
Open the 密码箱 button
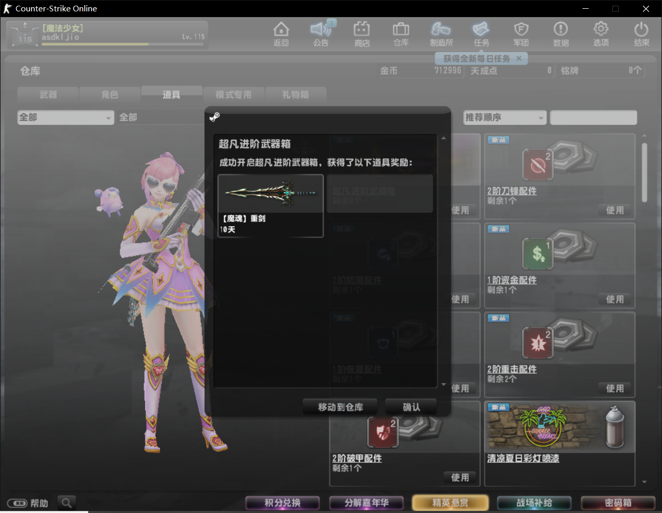(618, 503)
